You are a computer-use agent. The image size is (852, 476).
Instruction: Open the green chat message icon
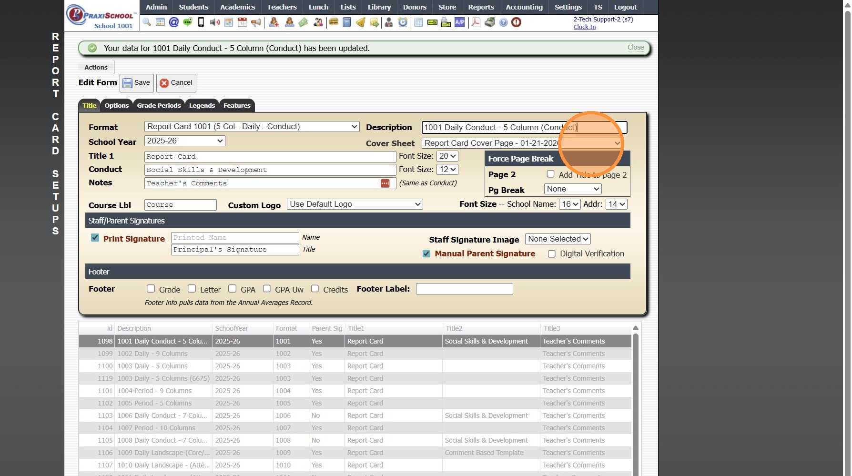(x=188, y=22)
